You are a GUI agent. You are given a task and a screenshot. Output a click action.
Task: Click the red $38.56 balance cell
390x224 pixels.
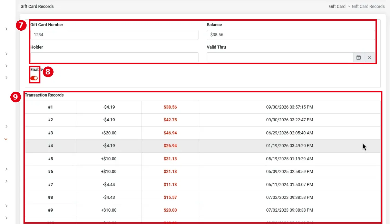[x=170, y=107]
